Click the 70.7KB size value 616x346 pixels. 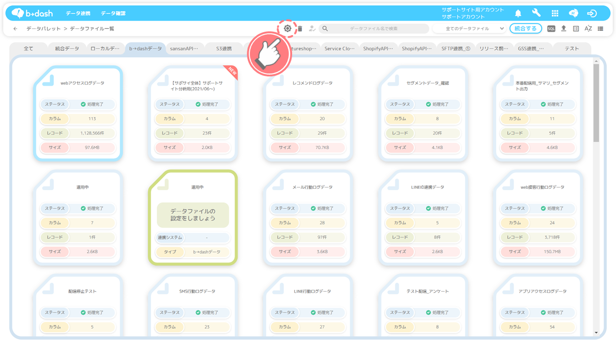(322, 148)
